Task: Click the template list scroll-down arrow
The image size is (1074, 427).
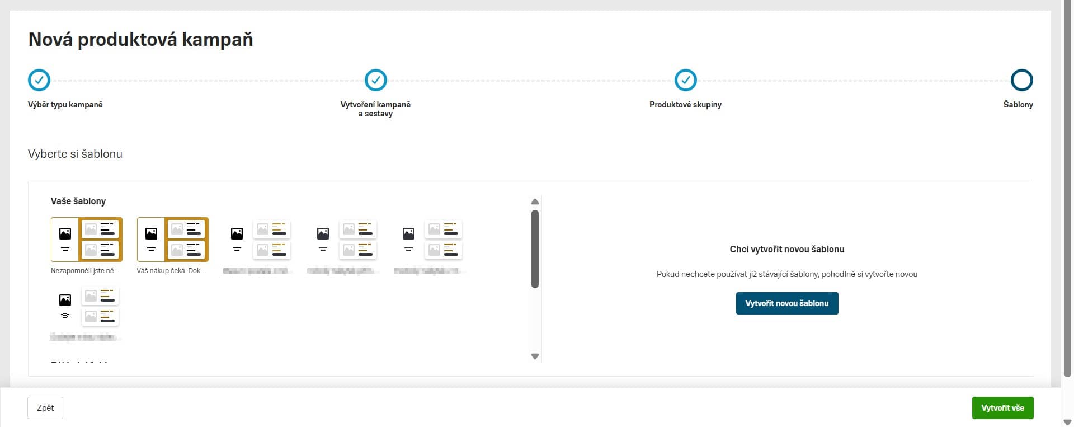Action: coord(535,356)
